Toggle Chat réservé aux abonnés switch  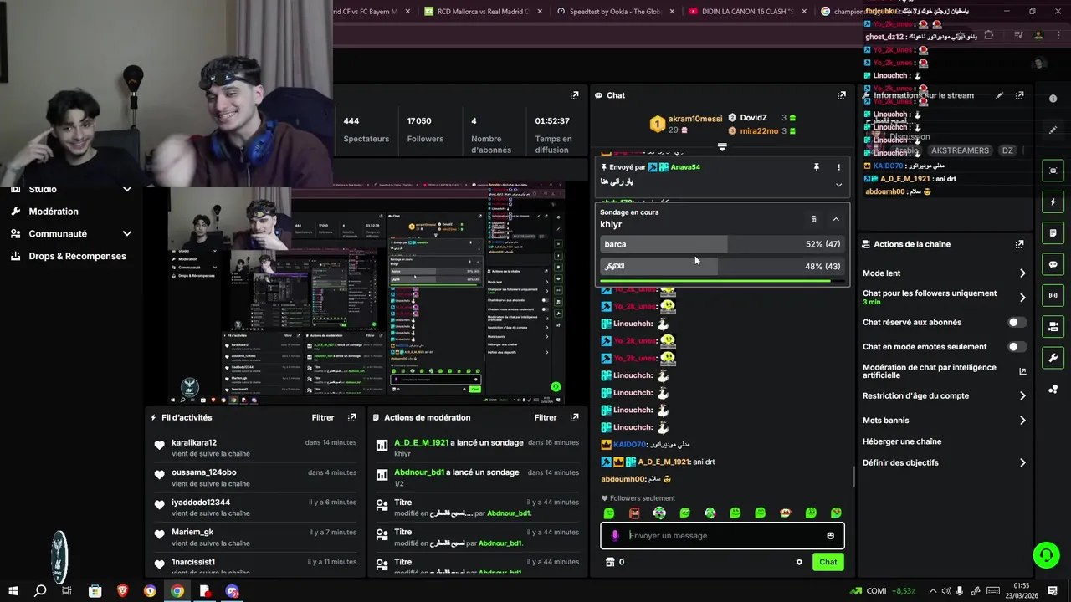click(1017, 322)
